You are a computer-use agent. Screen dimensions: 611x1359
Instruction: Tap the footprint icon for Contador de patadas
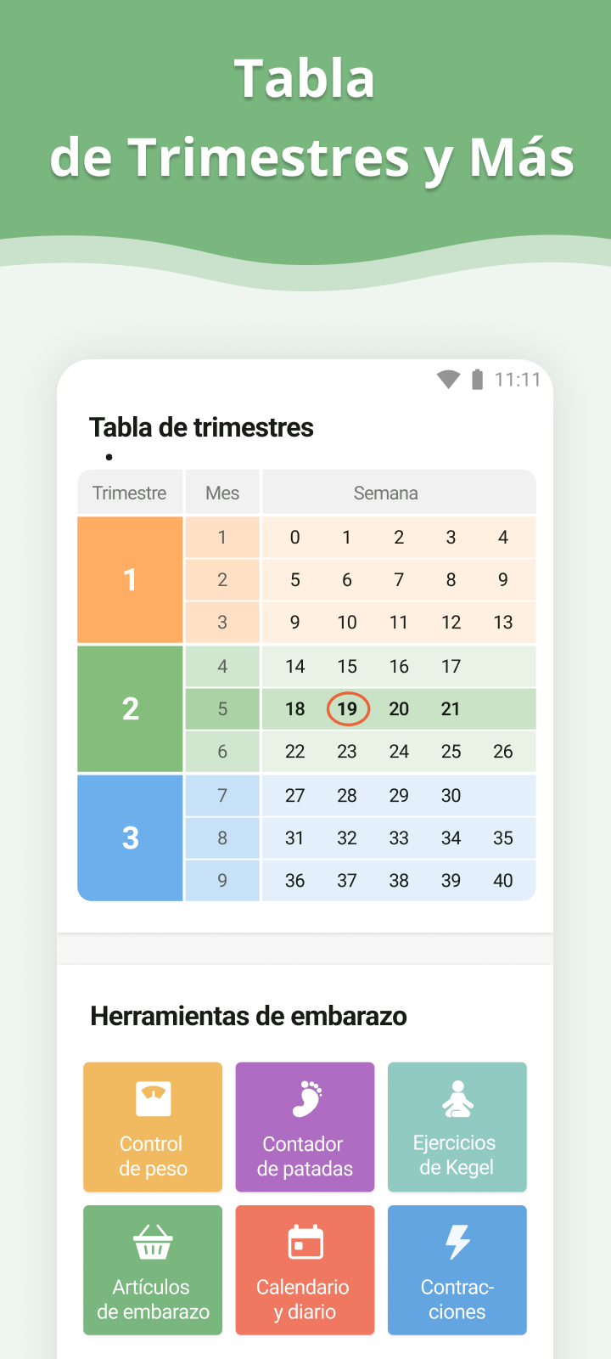click(306, 1098)
